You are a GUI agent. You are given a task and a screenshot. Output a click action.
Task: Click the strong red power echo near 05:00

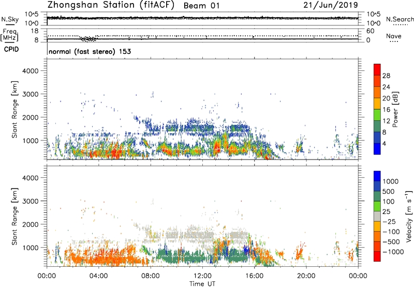[115, 153]
